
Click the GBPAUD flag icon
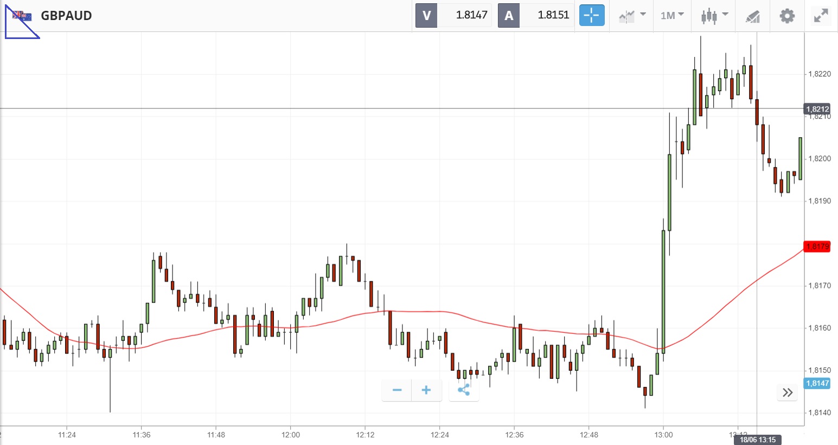coord(22,16)
